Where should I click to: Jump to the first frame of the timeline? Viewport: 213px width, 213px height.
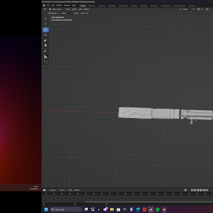[x=192, y=190]
